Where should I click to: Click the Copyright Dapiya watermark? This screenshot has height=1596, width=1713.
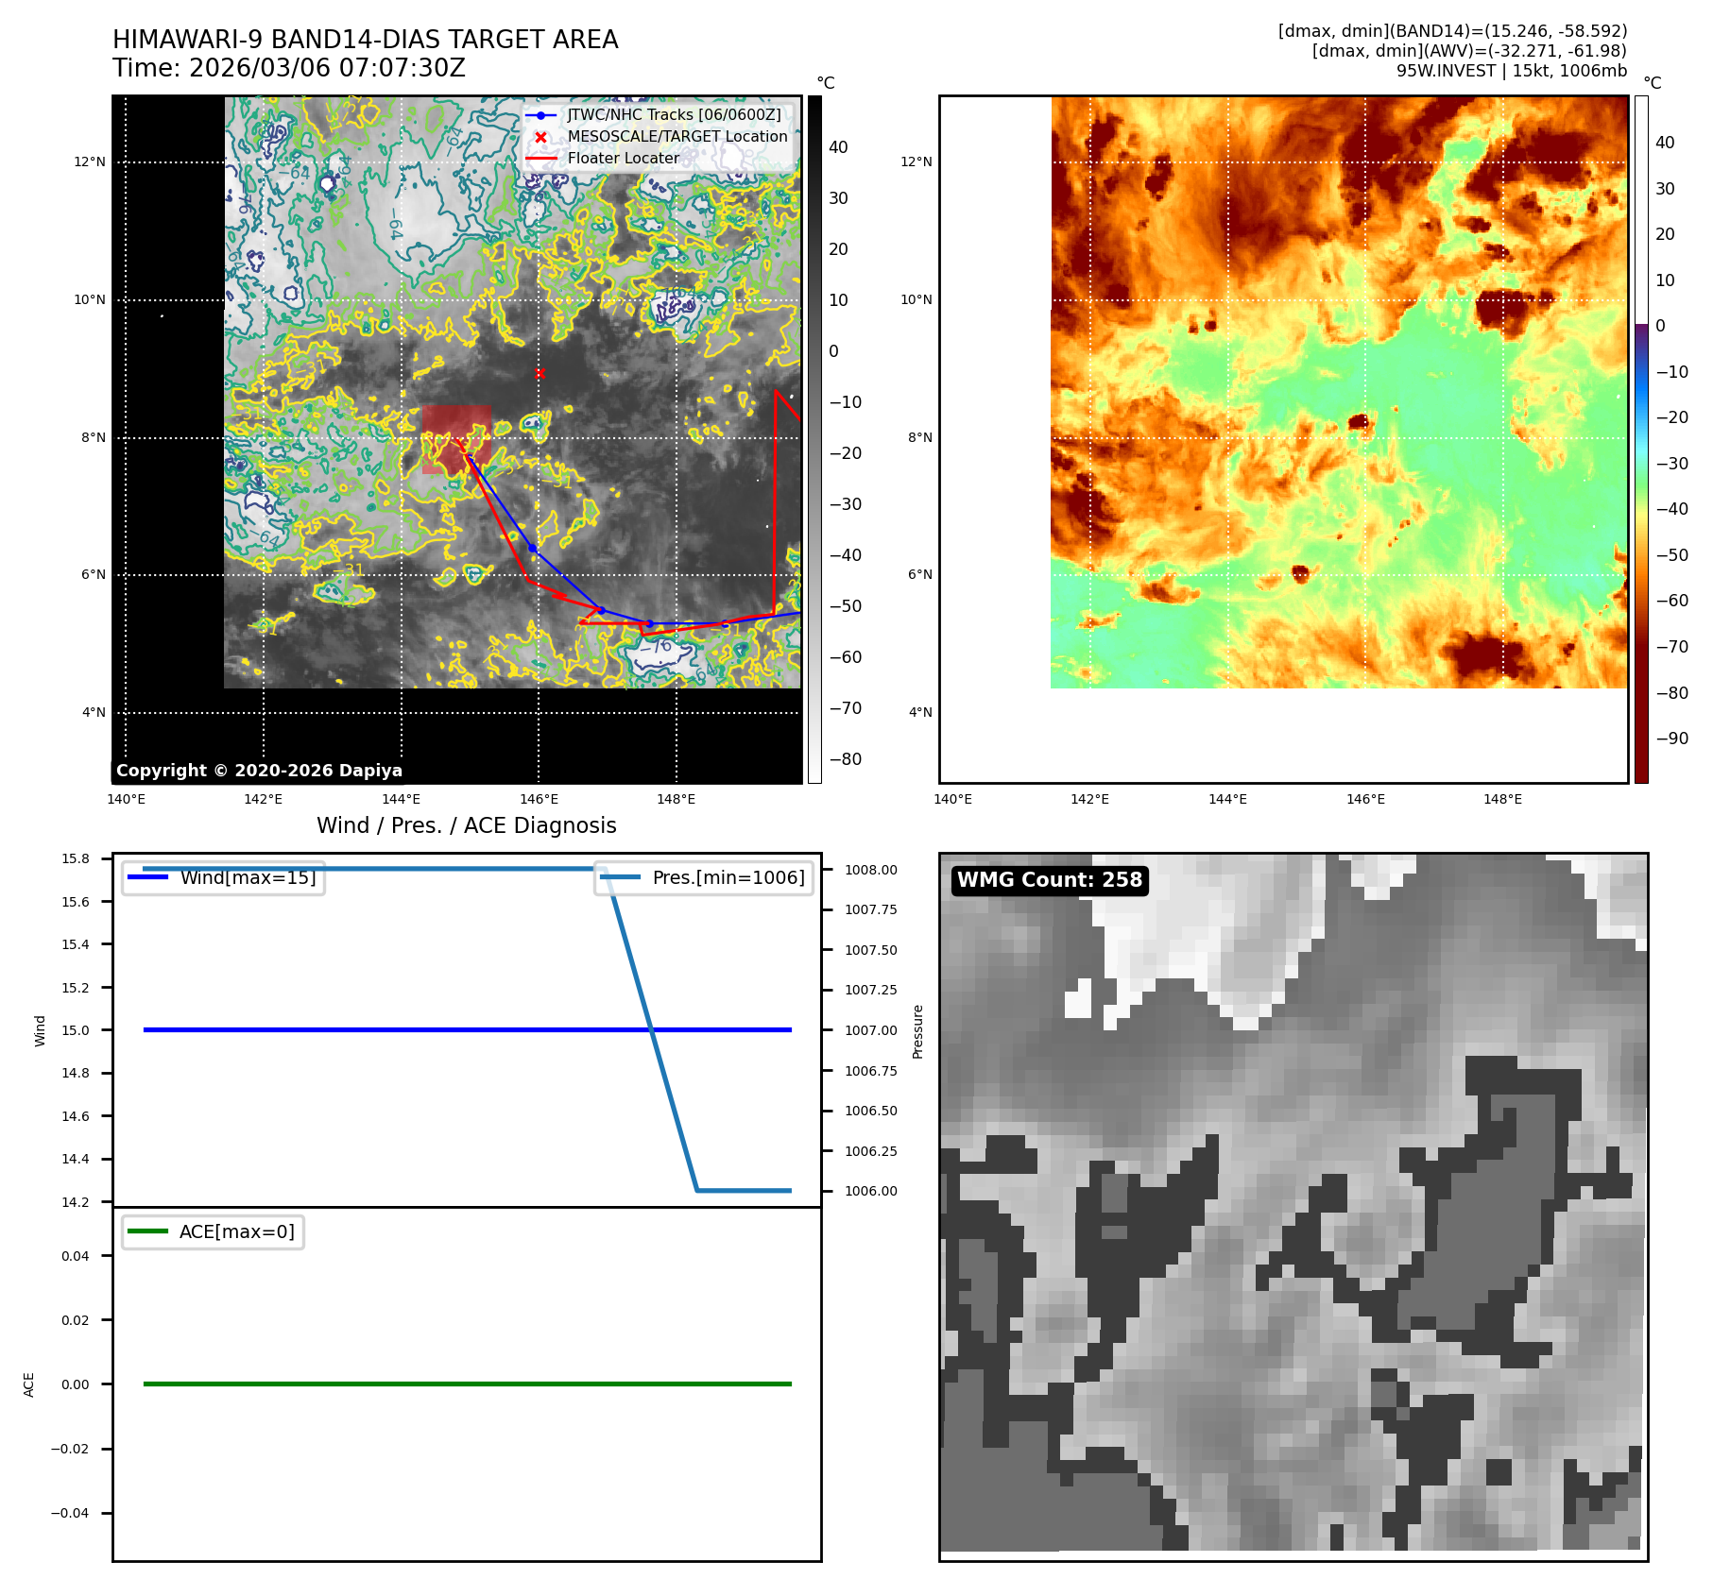coord(259,771)
